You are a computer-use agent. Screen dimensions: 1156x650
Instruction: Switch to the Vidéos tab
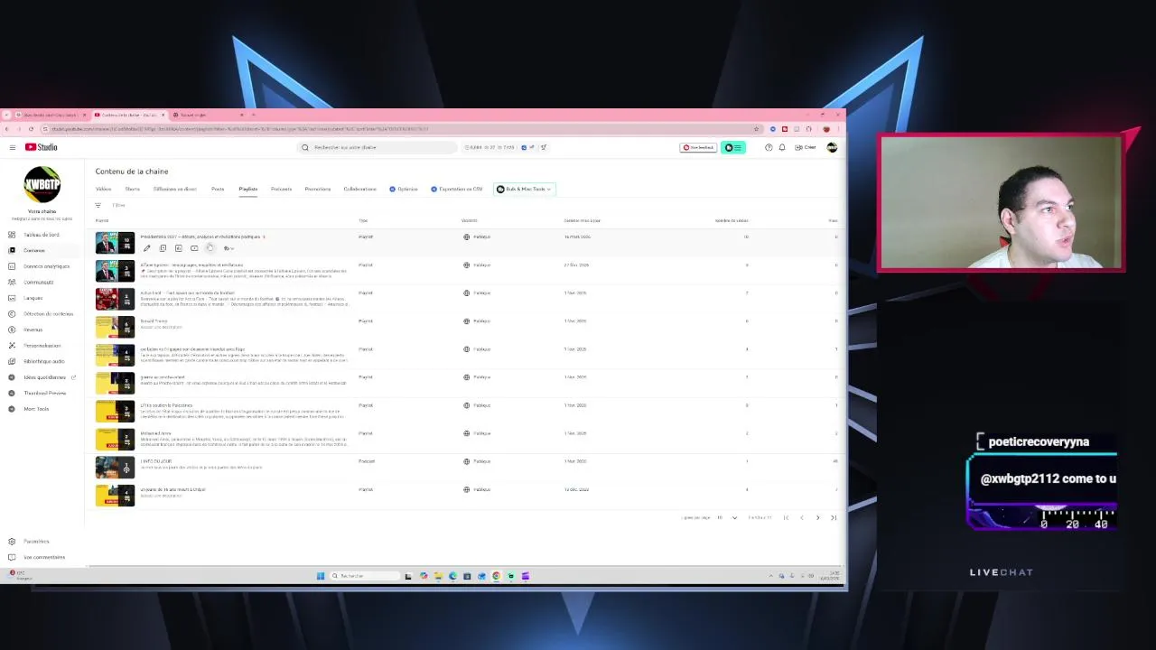click(x=104, y=189)
